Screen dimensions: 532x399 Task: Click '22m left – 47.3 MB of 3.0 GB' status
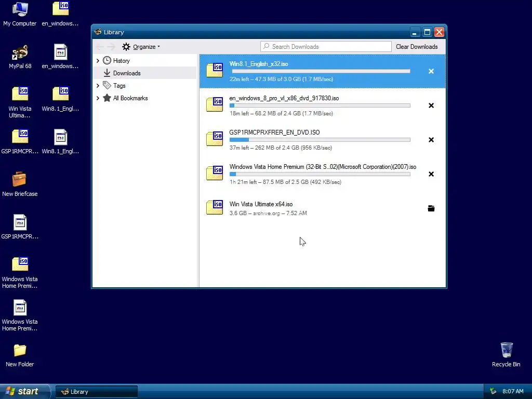281,79
